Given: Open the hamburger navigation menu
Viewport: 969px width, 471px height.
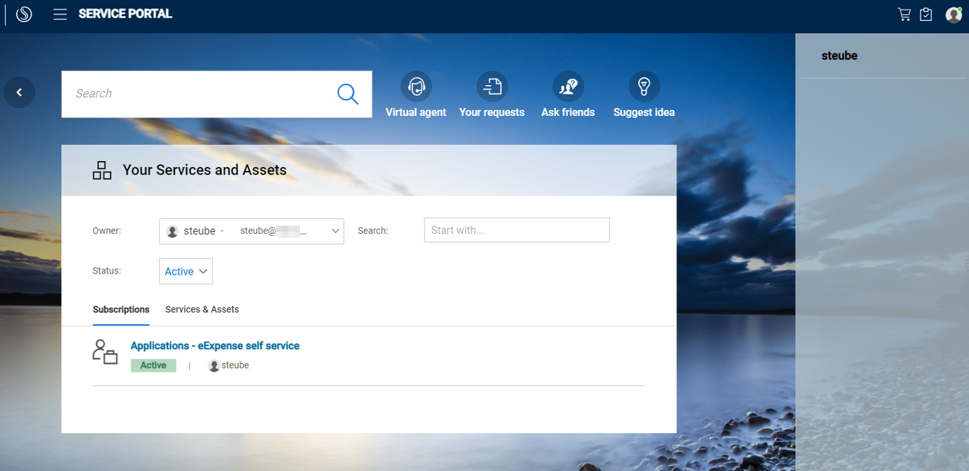Looking at the screenshot, I should coord(59,13).
